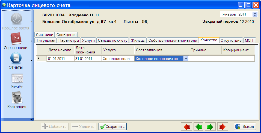Change month with the Январь 2011 spinner
Screen dimensions: 261x133
(x=255, y=14)
